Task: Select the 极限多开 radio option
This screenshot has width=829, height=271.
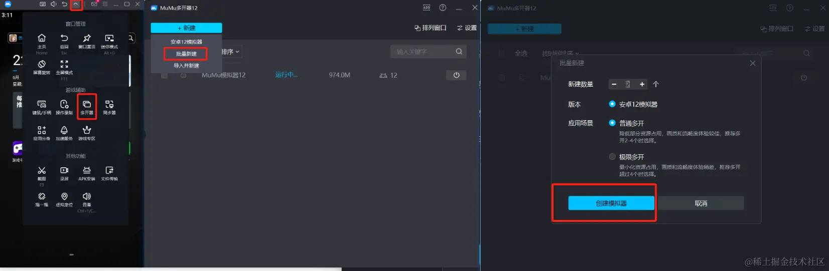Action: click(x=612, y=157)
